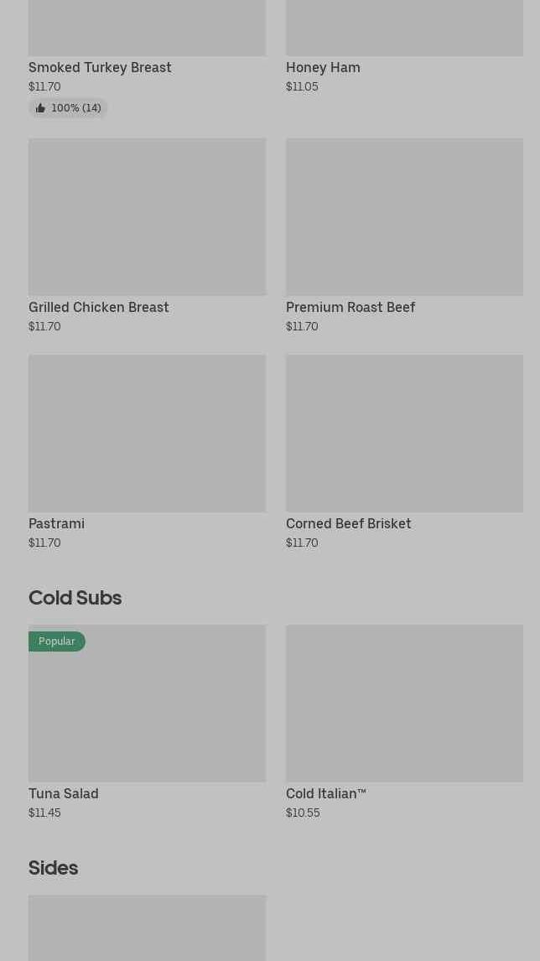
Task: Select the Premium Roast Beef title
Action: 350,307
